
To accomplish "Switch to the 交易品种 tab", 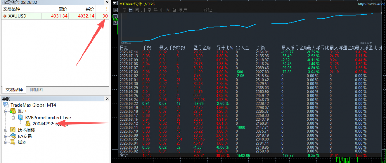I will click(14, 90).
